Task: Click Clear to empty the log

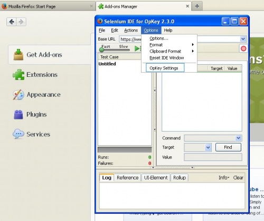Action: click(238, 178)
